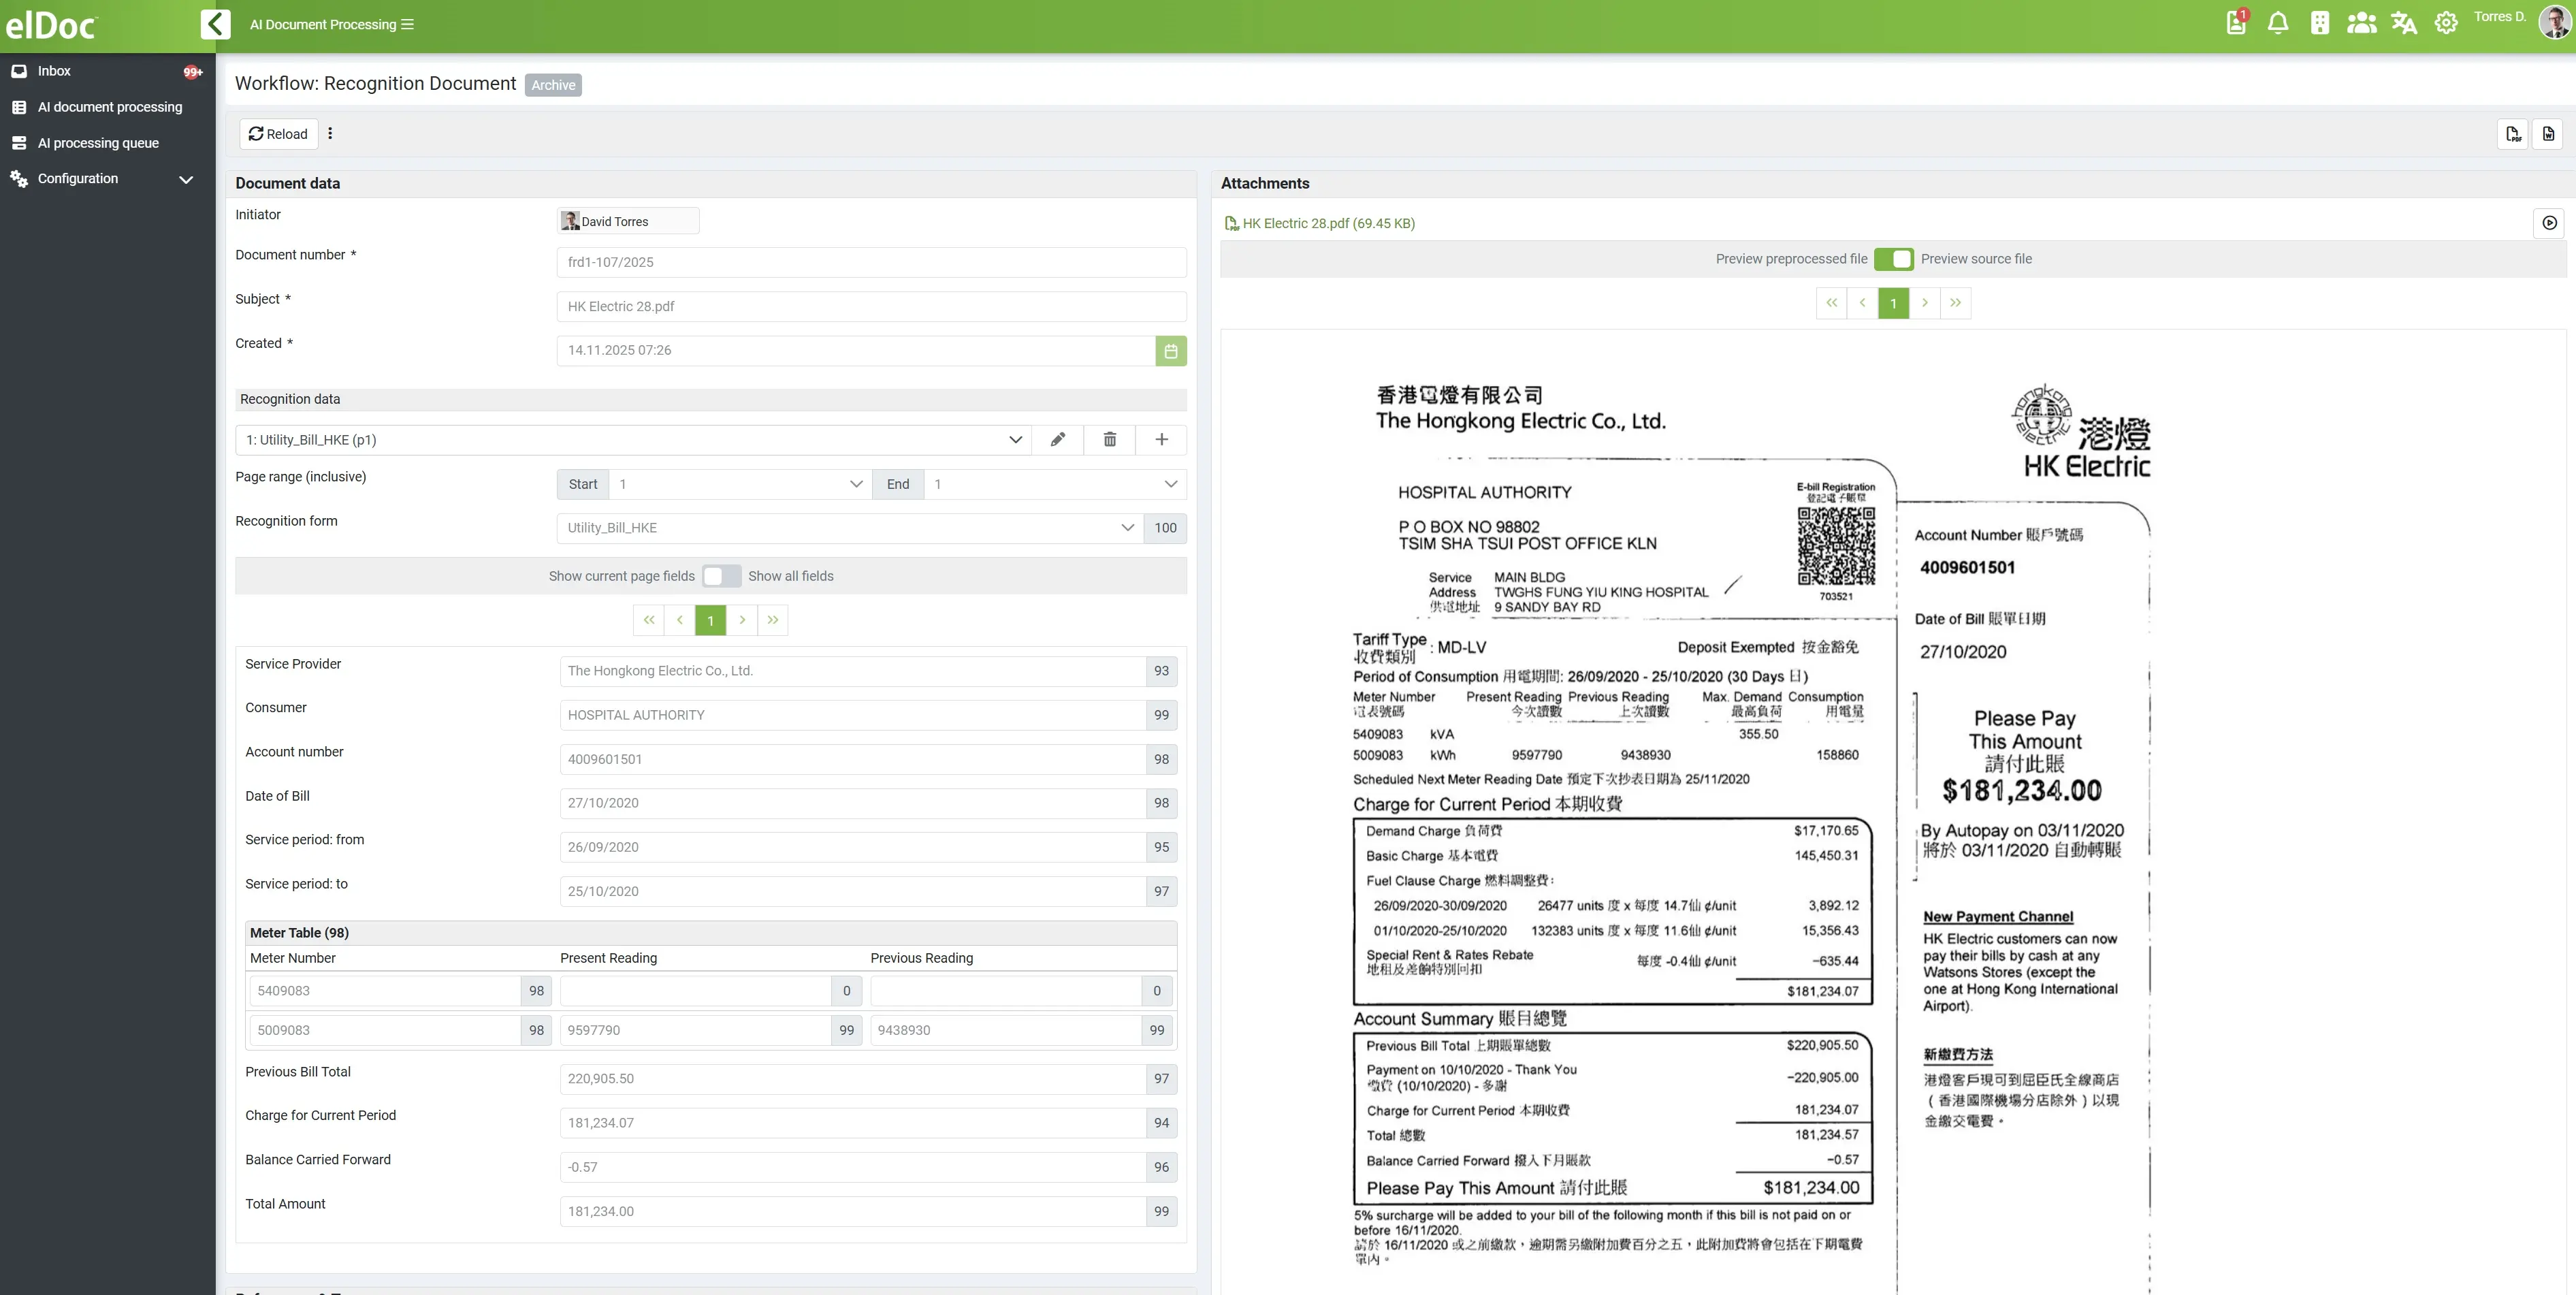Click the pencil edit icon for recognition data
This screenshot has height=1295, width=2576.
click(x=1057, y=440)
